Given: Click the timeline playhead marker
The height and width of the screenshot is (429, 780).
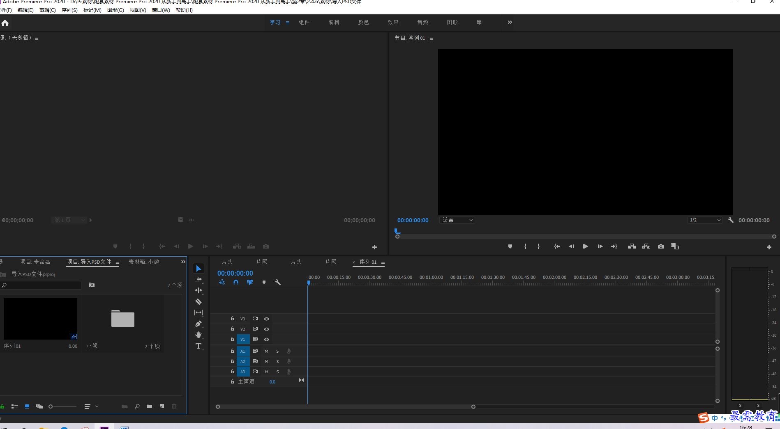Looking at the screenshot, I should pyautogui.click(x=309, y=283).
